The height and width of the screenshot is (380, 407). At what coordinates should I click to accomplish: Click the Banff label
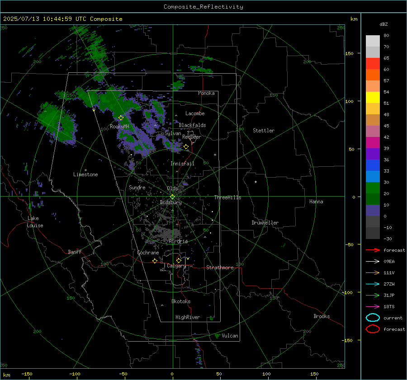(75, 252)
